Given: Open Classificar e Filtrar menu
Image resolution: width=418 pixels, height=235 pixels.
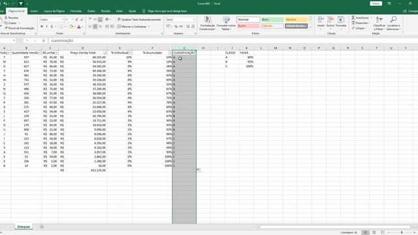Looking at the screenshot, I should coord(379,23).
